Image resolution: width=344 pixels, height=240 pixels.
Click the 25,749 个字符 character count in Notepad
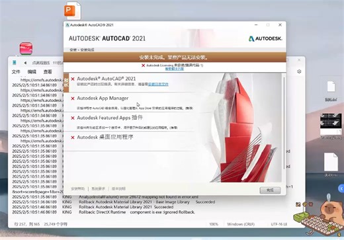tap(56, 224)
